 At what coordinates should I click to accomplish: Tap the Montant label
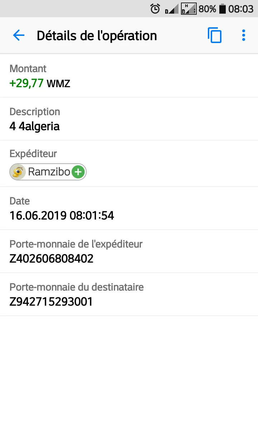click(28, 69)
